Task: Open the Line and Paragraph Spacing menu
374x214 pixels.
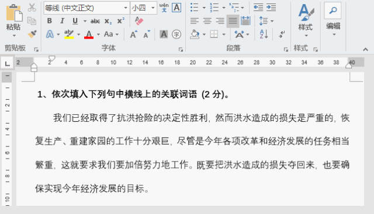Action: pyautogui.click(x=266, y=21)
